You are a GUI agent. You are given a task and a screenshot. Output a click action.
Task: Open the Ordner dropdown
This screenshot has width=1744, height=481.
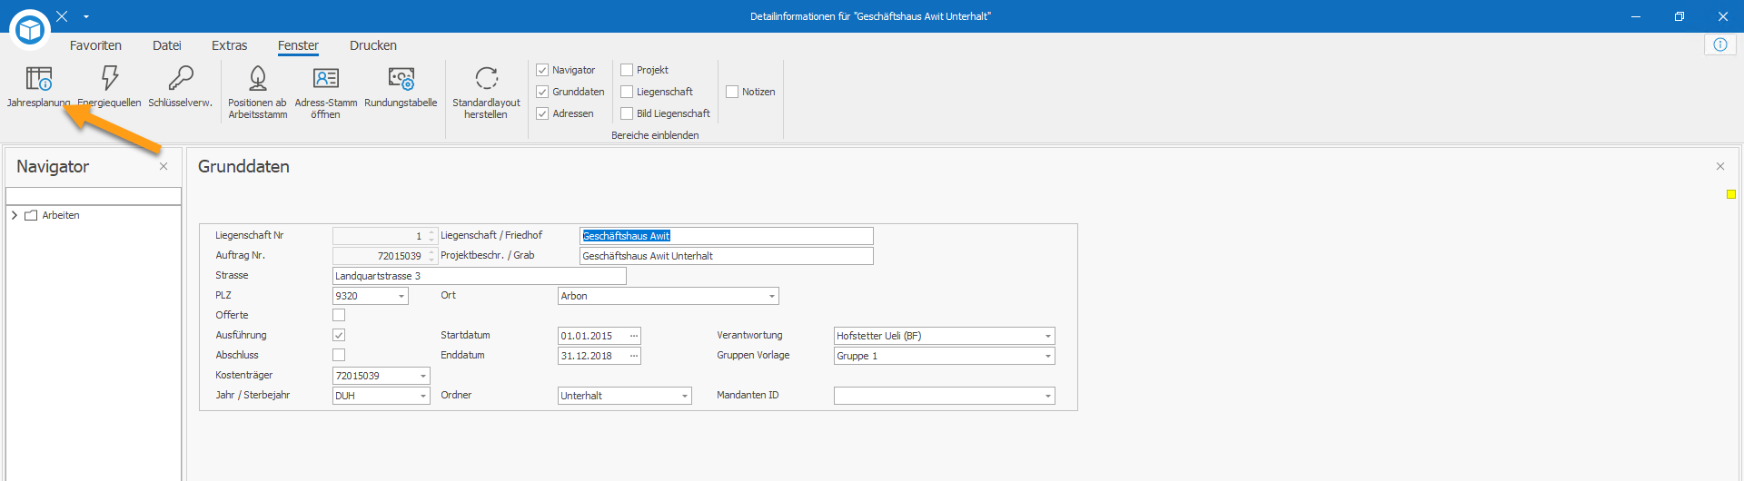(x=685, y=396)
